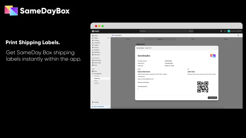The image size is (246, 138).
Task: Click the help icon left of the bell
Action: (x=221, y=31)
